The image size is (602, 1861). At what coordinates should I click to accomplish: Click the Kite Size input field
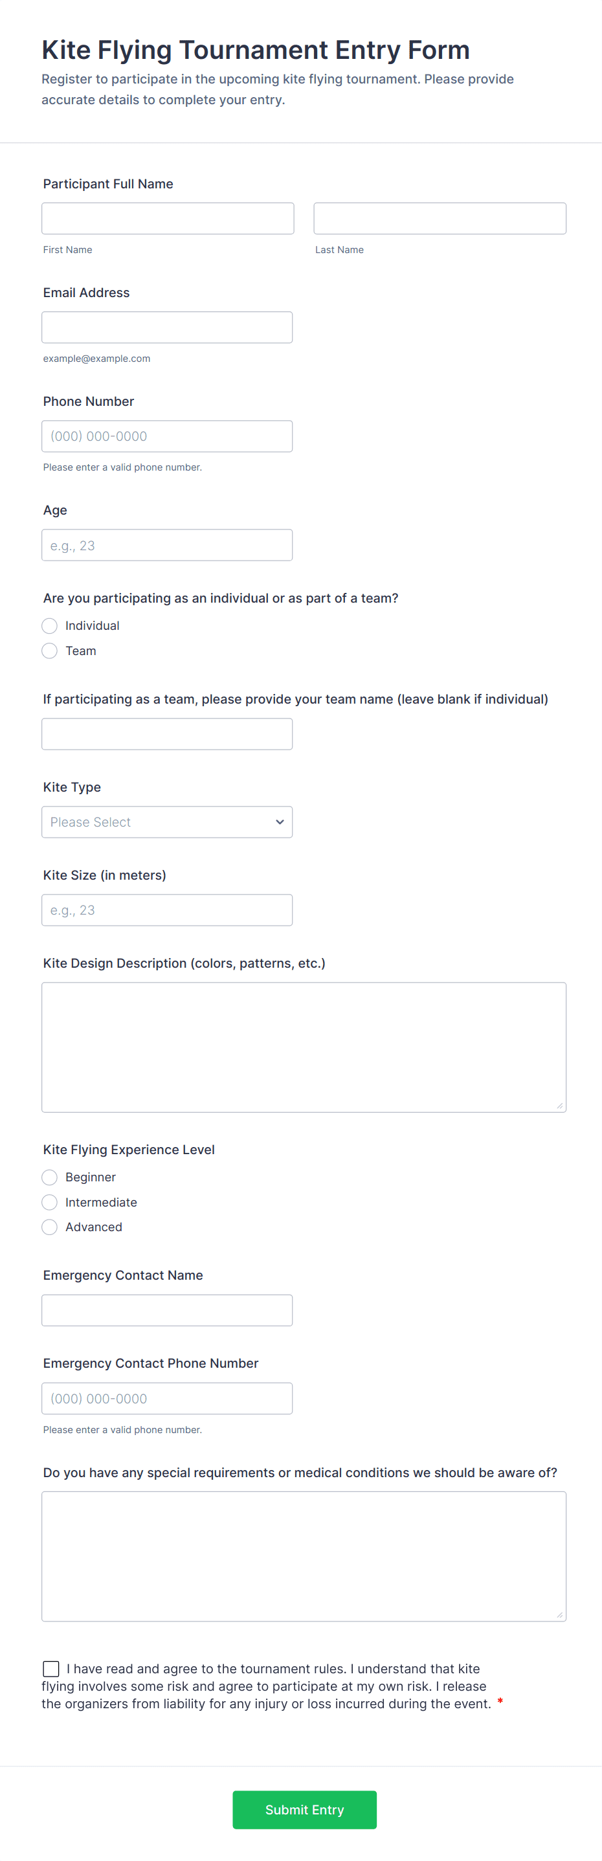[167, 910]
